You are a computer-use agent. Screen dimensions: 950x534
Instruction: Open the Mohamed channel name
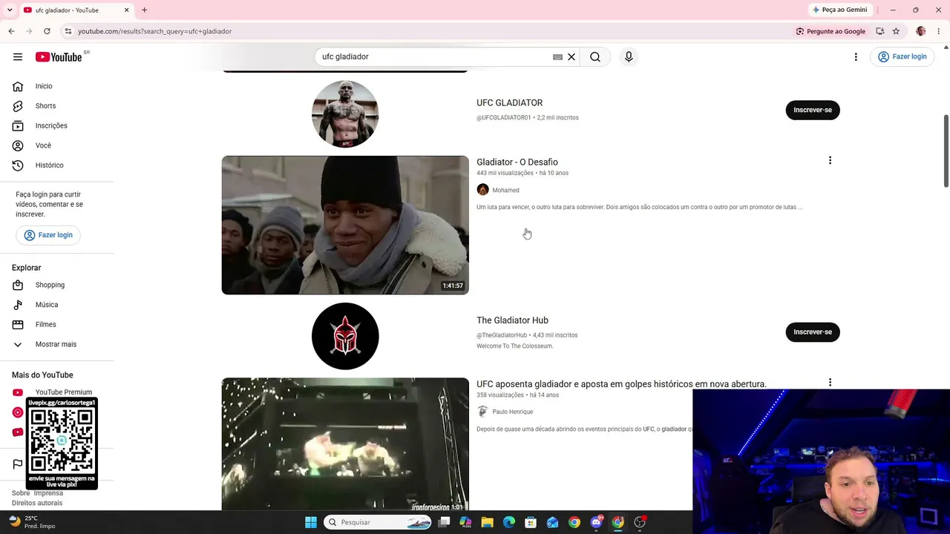coord(505,191)
